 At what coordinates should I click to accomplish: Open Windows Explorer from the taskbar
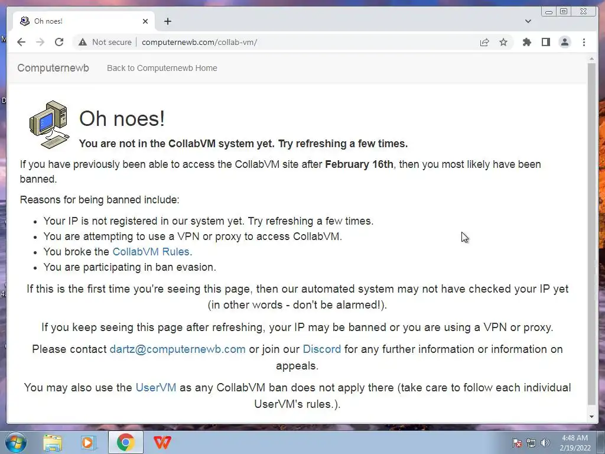[x=53, y=442]
